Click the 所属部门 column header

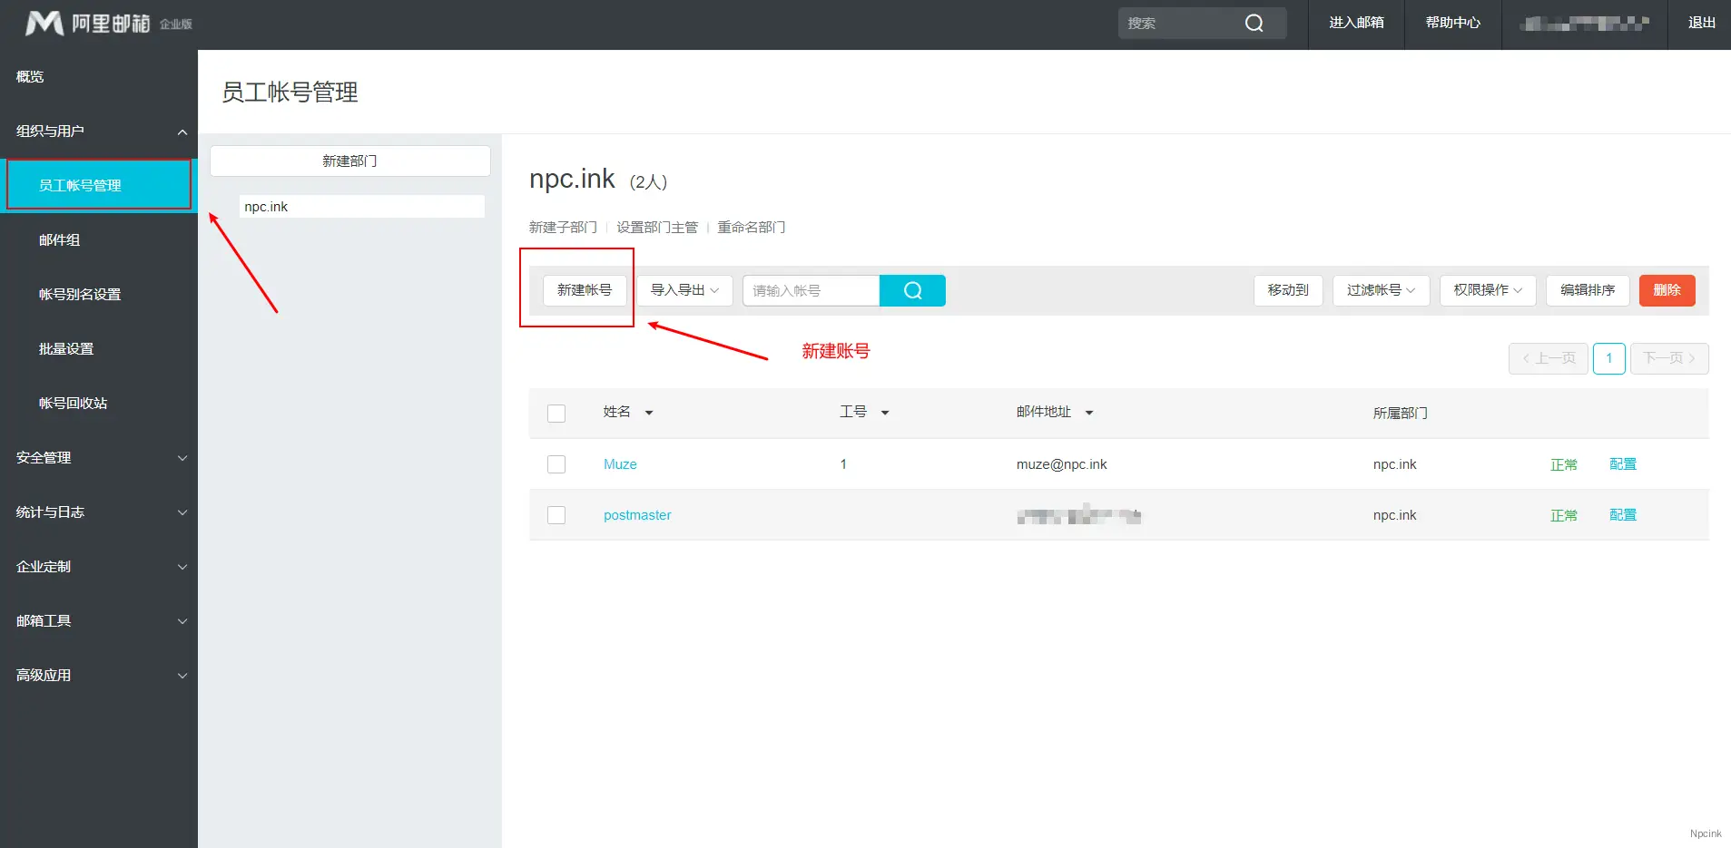(x=1400, y=414)
